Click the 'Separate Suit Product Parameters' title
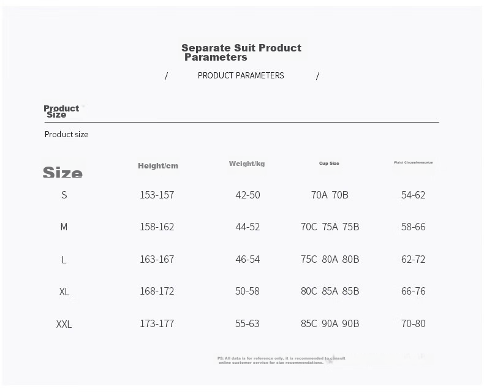 click(x=241, y=53)
